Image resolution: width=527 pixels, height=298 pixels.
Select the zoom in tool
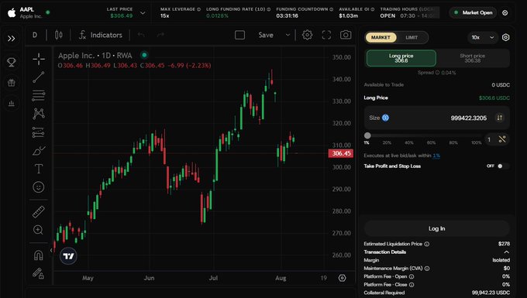point(38,230)
